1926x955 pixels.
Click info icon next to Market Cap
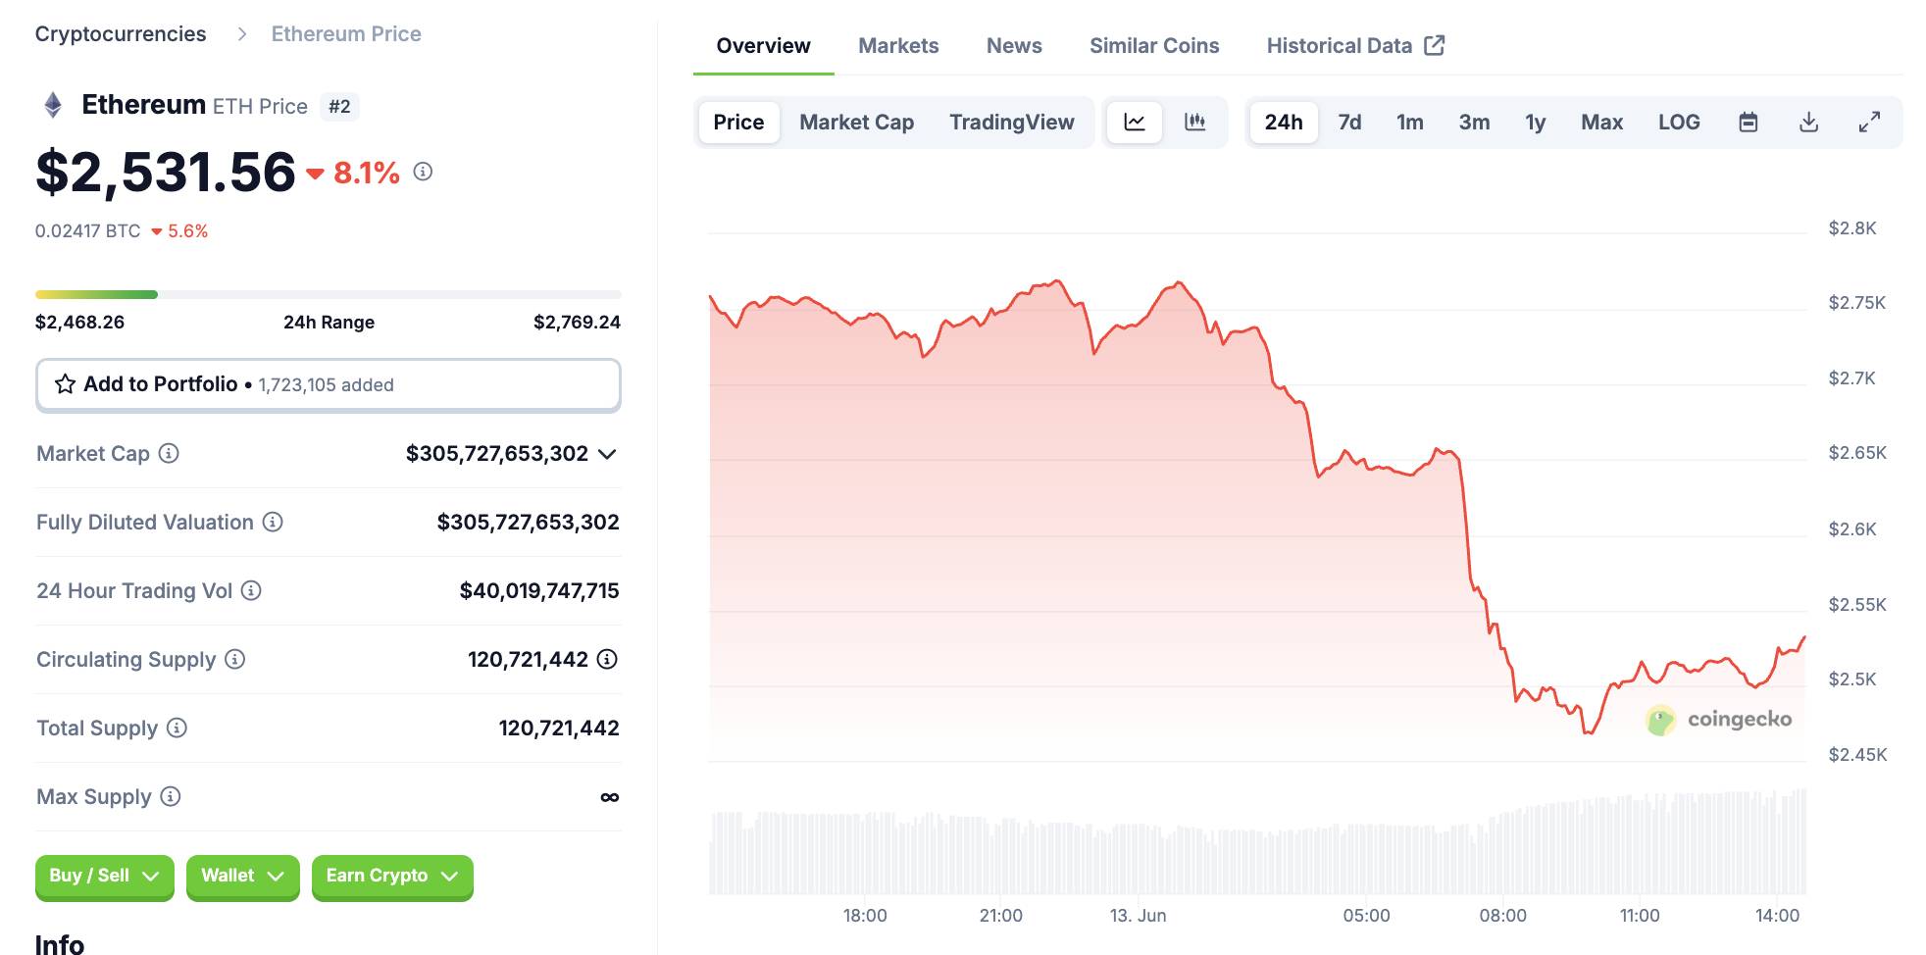169,453
